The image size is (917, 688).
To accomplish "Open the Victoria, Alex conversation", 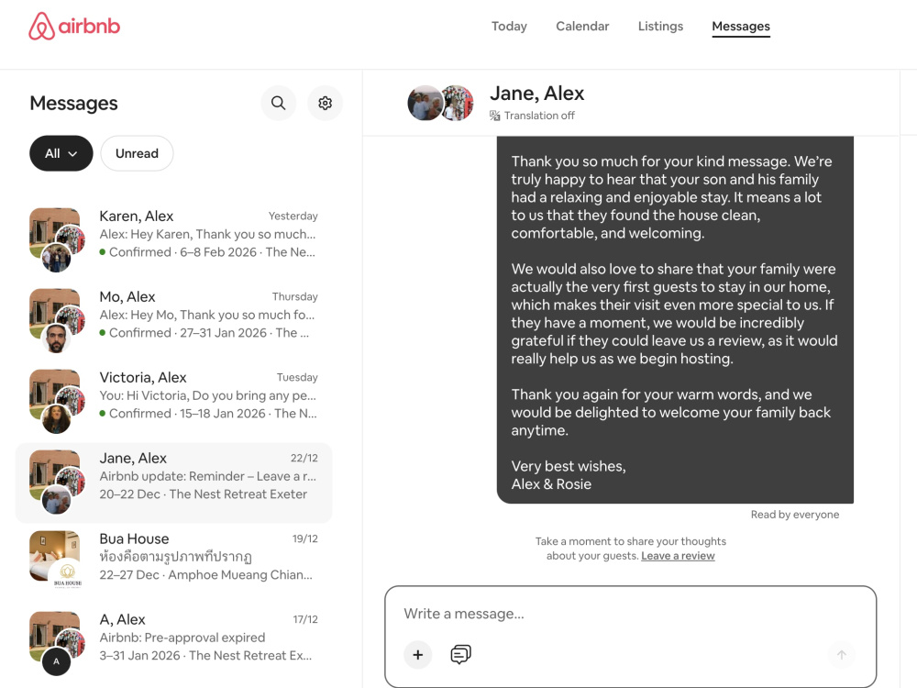I will (x=173, y=402).
